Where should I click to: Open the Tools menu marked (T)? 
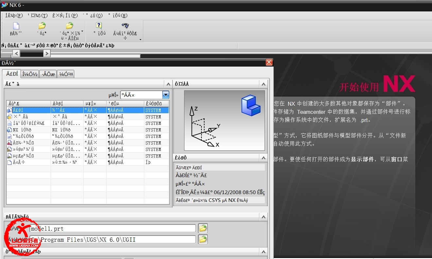(x=38, y=15)
